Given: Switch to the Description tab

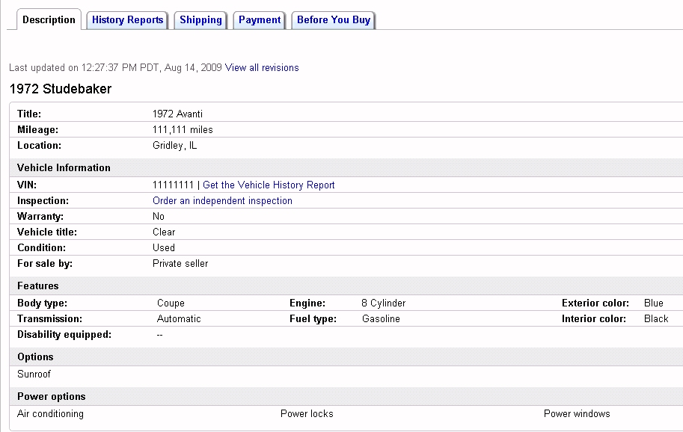Looking at the screenshot, I should [49, 20].
